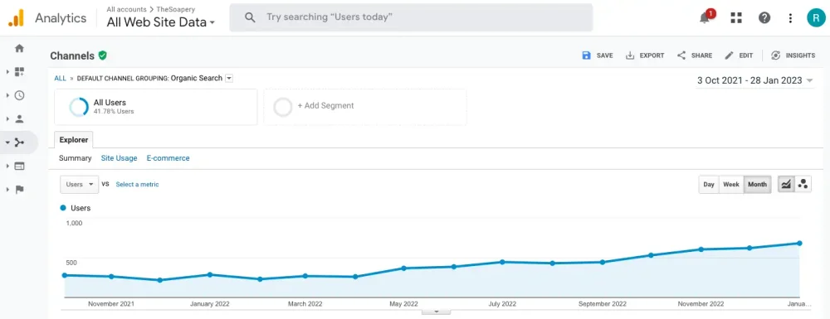Expand the Realtime sidebar section arrow
This screenshot has width=830, height=319.
pyautogui.click(x=7, y=95)
